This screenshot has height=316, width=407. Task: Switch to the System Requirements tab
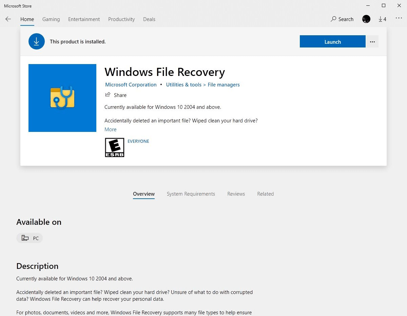point(191,194)
